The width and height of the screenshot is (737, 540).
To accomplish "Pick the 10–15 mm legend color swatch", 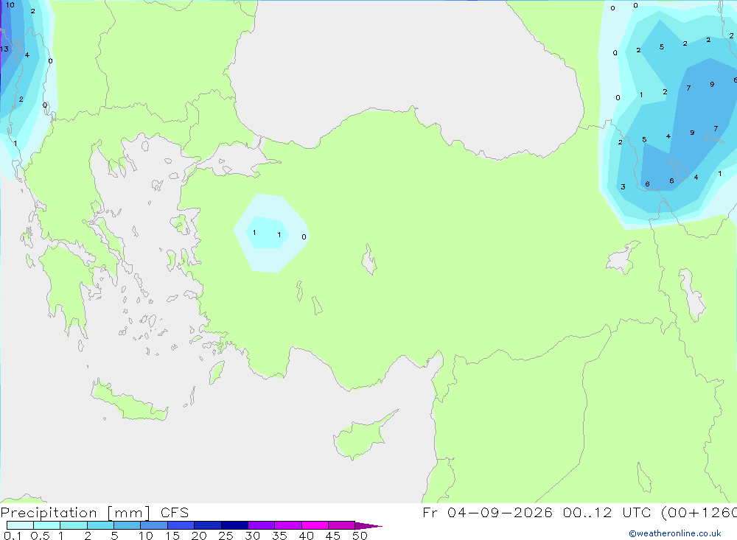I will 154,525.
